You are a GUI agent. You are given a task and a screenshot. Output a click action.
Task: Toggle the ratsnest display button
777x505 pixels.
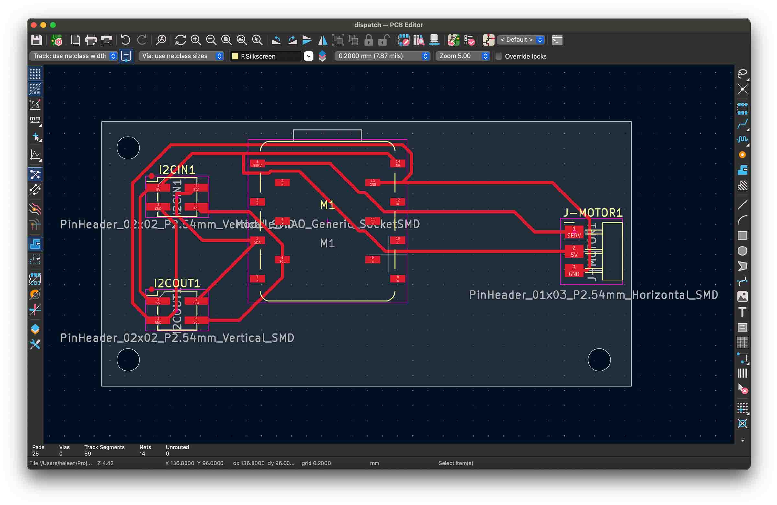click(35, 174)
